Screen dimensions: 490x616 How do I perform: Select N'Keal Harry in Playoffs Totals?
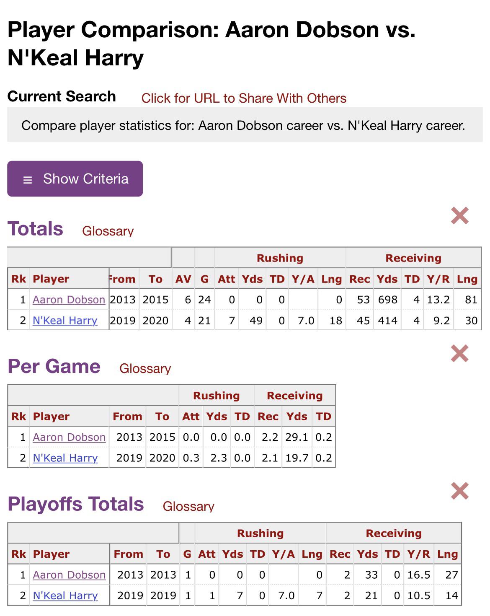(x=64, y=595)
